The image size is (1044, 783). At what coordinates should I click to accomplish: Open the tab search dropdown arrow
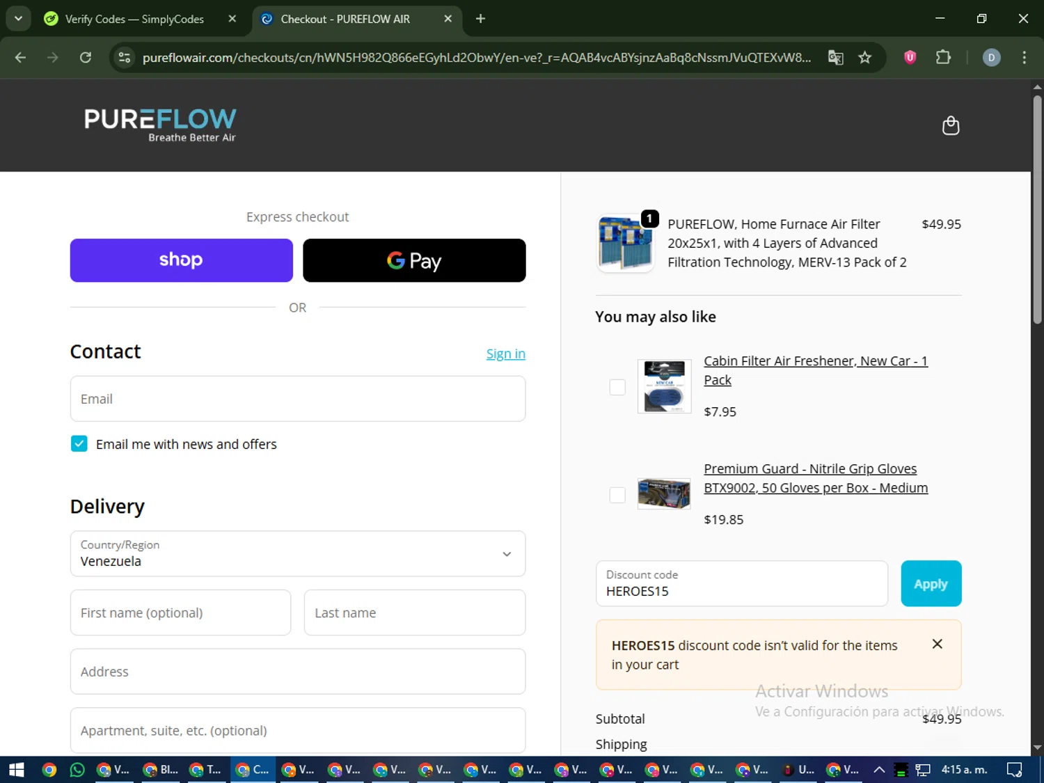click(18, 19)
